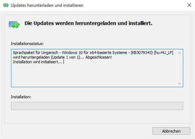Click the Installation wird initialisiert line
Image resolution: width=195 pixels, height=139 pixels.
point(37,62)
